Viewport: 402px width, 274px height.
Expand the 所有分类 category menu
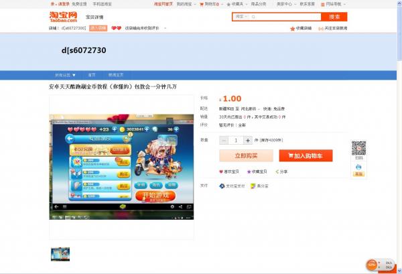(65, 75)
